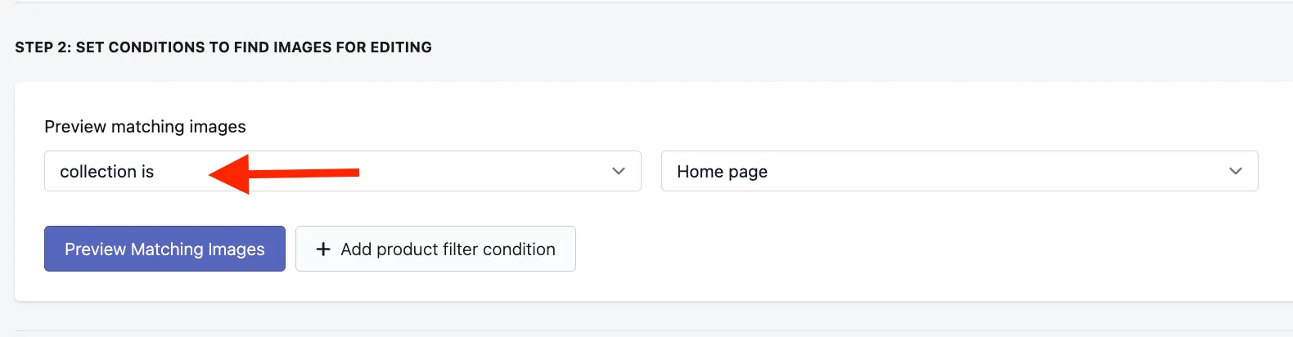The height and width of the screenshot is (337, 1293).
Task: Click the "Add product filter condition" label text
Action: (x=448, y=249)
